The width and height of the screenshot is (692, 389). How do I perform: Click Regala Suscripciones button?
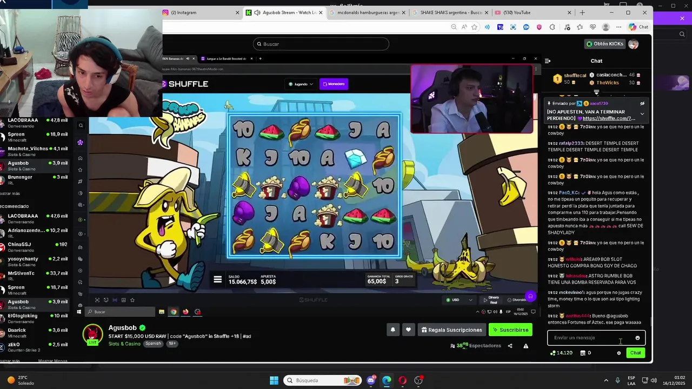pos(451,330)
